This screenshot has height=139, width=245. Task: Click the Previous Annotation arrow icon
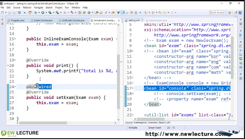point(153,13)
